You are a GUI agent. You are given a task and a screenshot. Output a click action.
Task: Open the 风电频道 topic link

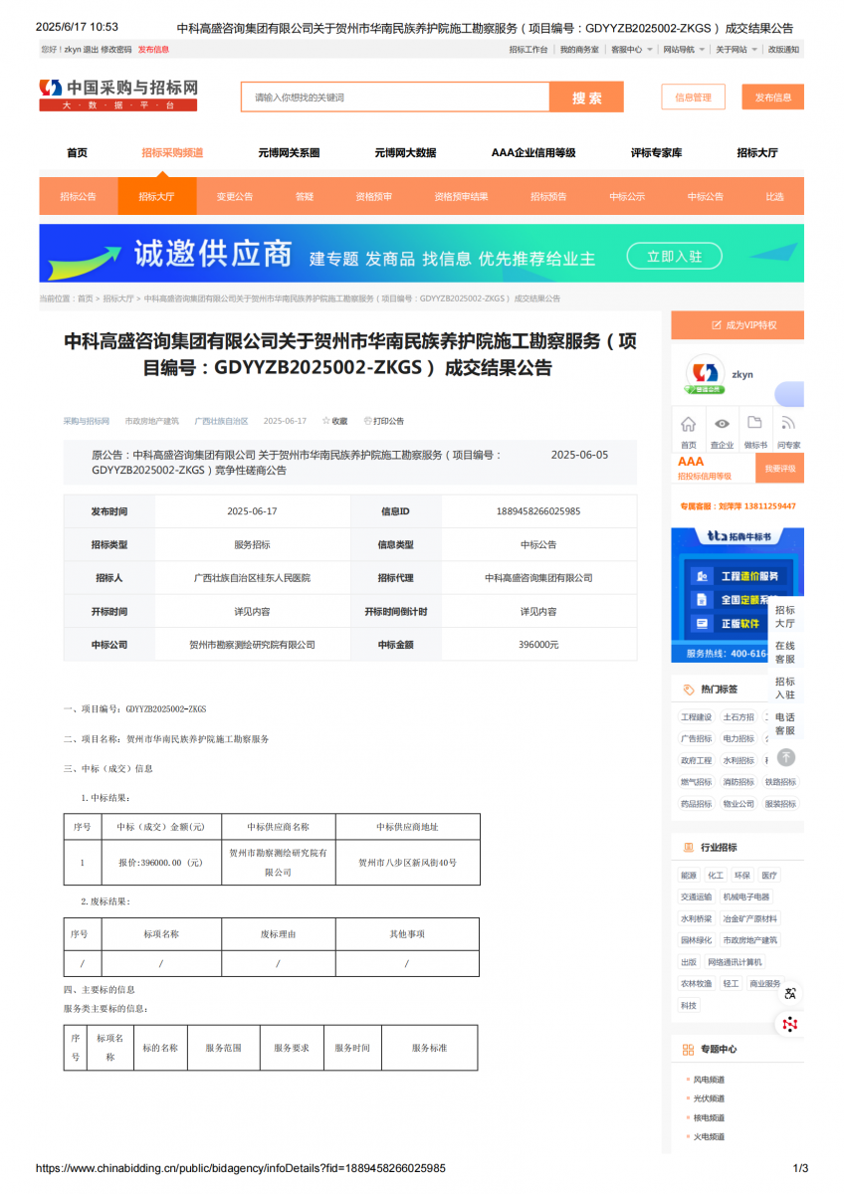click(x=709, y=1080)
